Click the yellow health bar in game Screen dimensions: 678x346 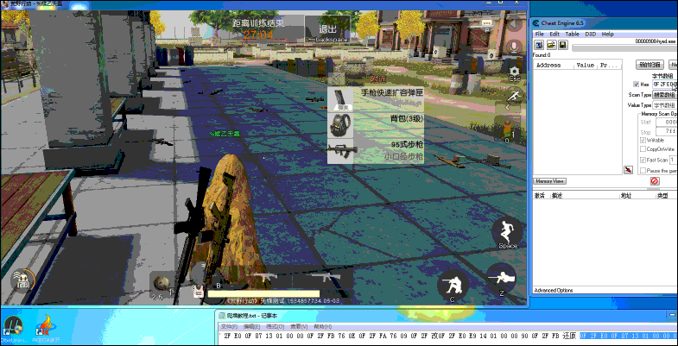[263, 294]
